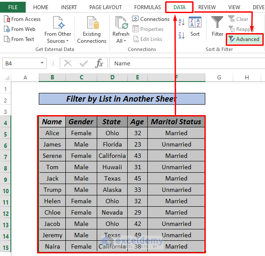
Task: Click the Age cell with 45
Action: 138,178
